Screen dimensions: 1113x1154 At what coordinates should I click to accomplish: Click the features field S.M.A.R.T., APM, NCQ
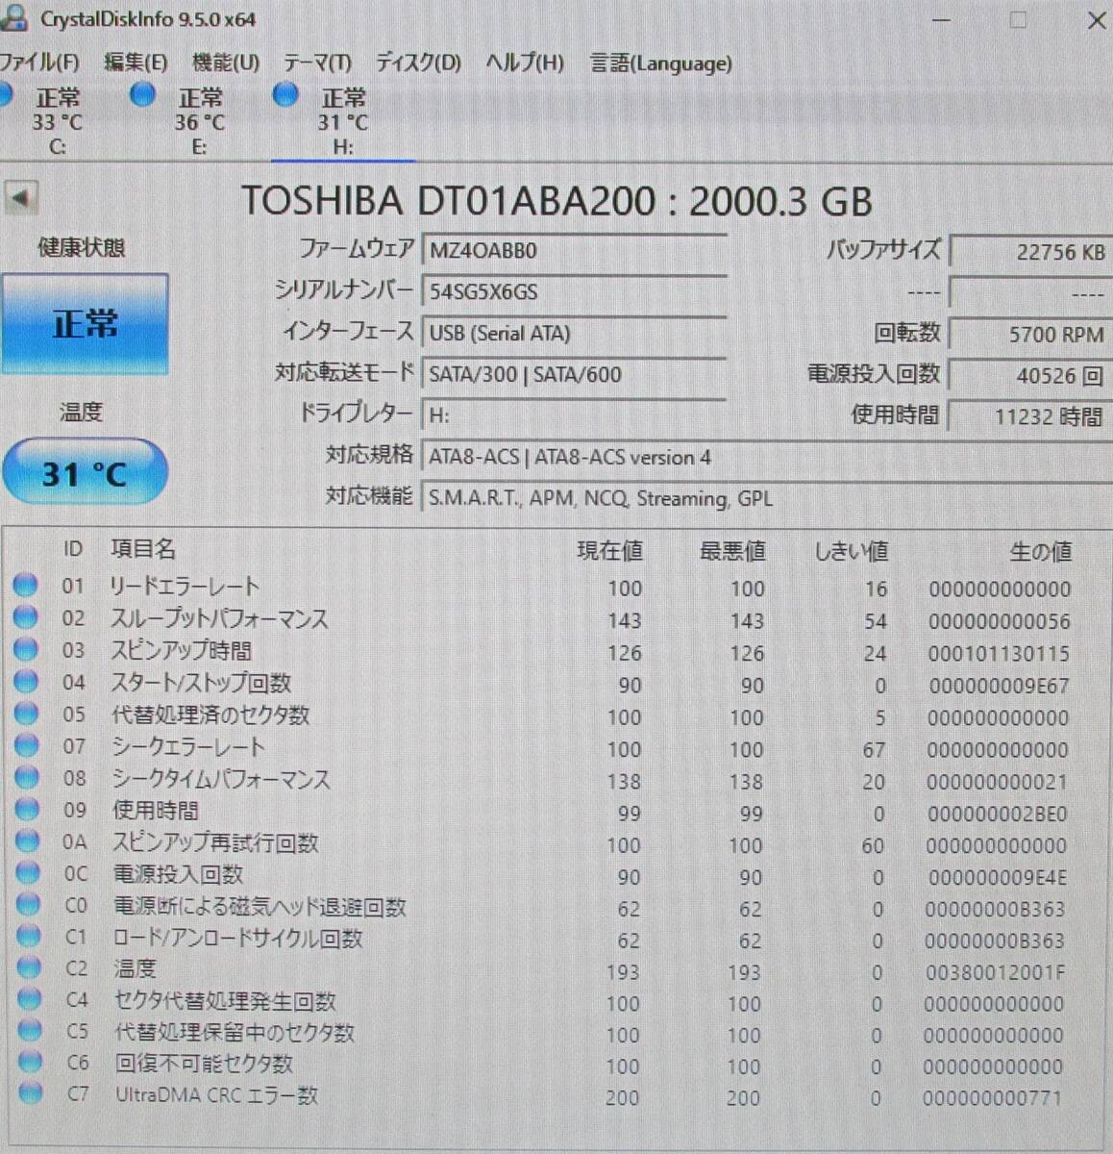tap(767, 498)
